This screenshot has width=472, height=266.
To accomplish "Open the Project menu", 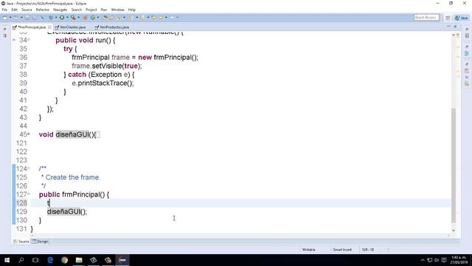I will click(91, 10).
